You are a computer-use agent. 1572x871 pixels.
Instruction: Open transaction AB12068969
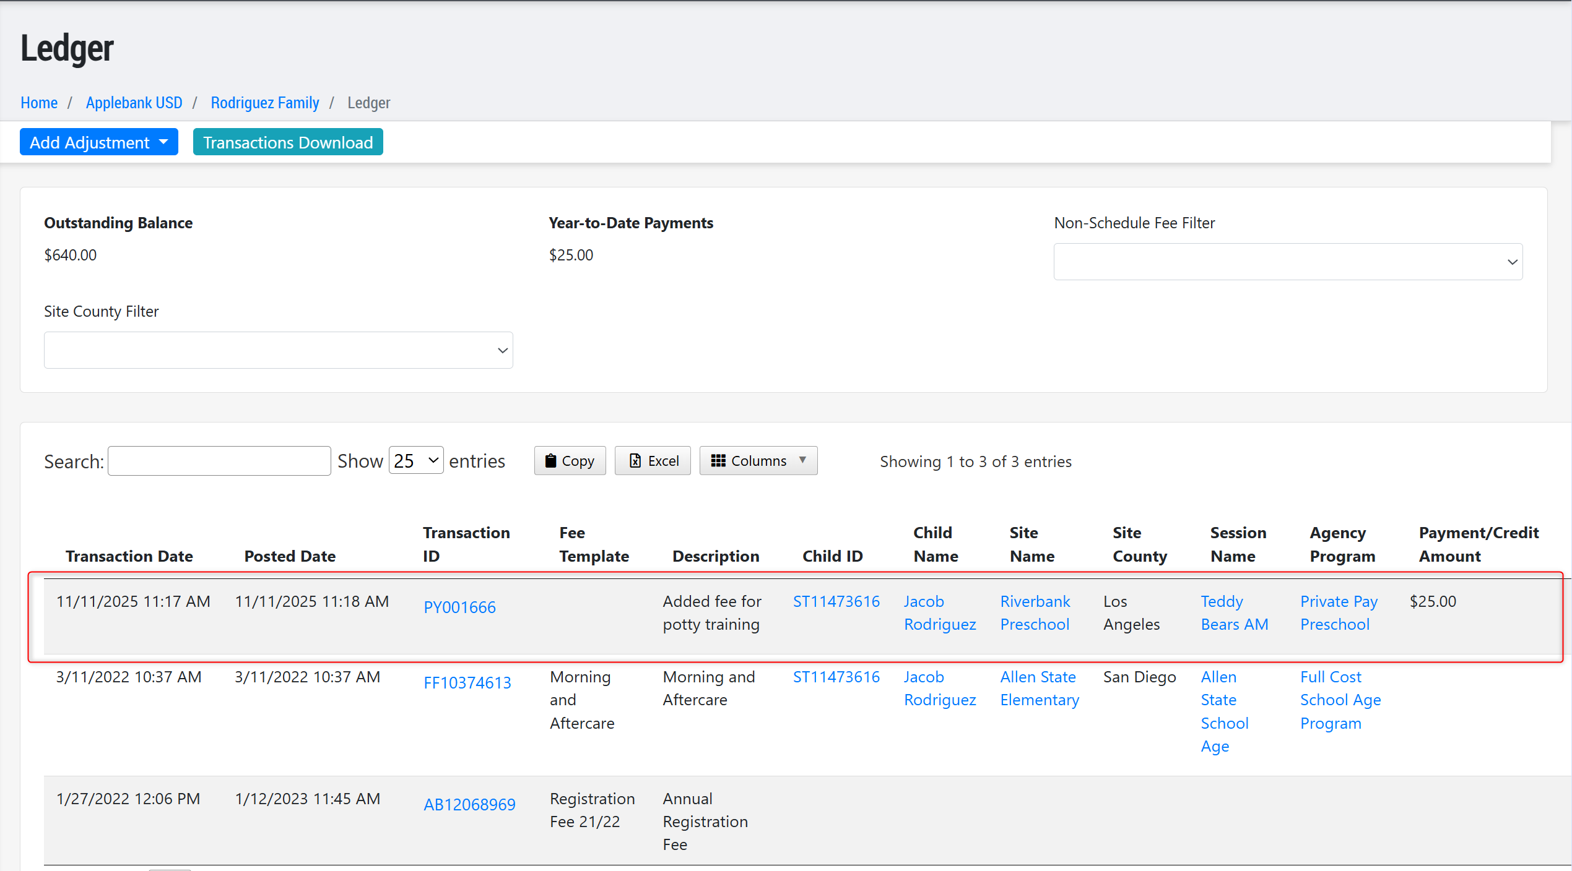pos(469,804)
